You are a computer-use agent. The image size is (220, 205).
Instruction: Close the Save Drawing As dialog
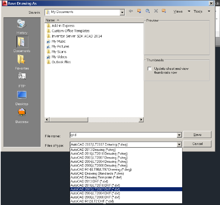tap(211, 3)
